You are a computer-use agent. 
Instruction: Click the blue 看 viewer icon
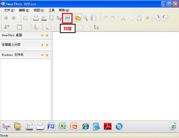119,126
